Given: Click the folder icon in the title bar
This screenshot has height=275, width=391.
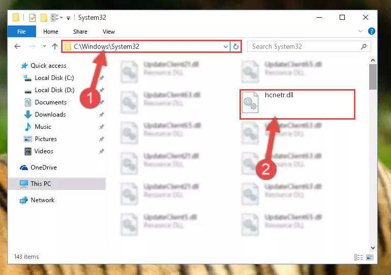Looking at the screenshot, I should pyautogui.click(x=16, y=17).
